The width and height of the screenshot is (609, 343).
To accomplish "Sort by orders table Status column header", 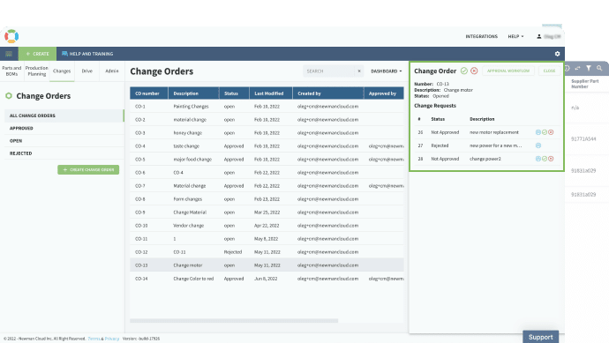I will pyautogui.click(x=234, y=93).
